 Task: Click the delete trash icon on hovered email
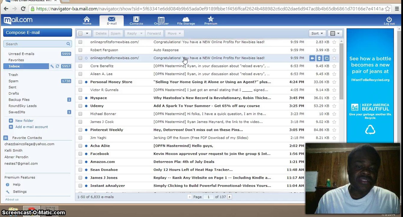[x=319, y=58]
